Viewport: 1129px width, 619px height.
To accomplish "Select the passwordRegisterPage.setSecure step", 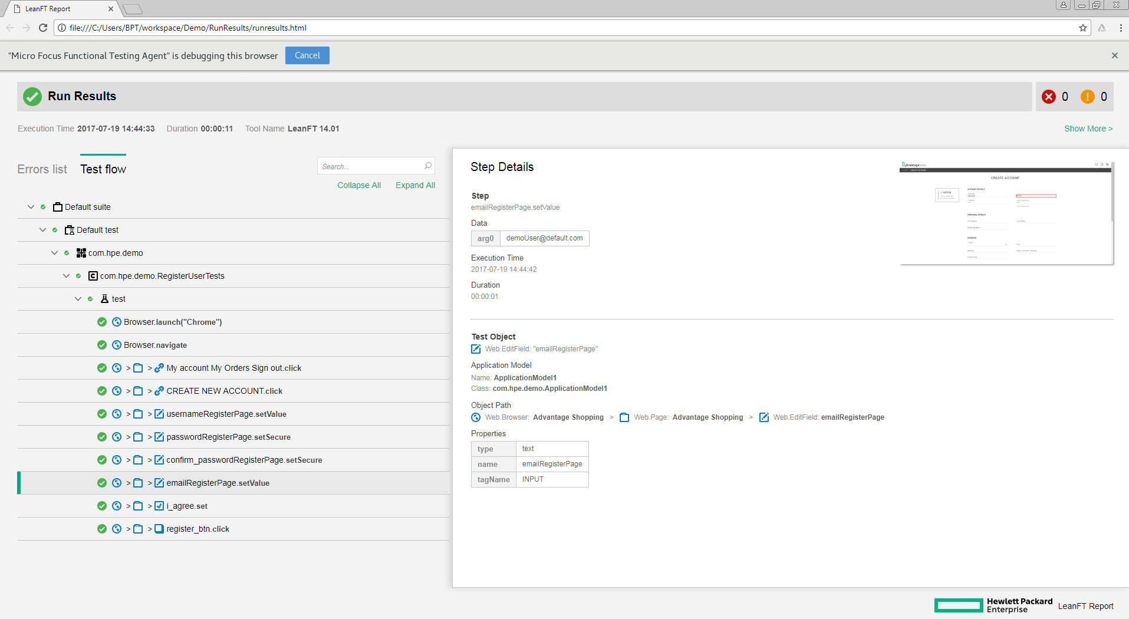I will (x=228, y=437).
